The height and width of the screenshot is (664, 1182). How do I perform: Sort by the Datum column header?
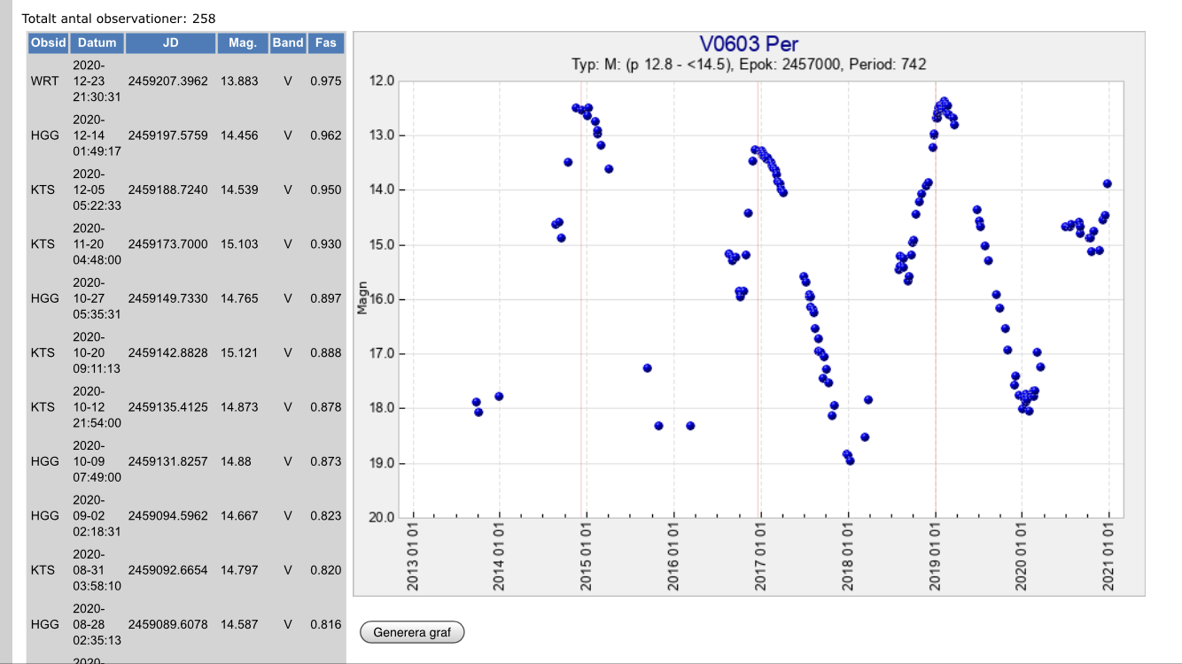(x=97, y=42)
